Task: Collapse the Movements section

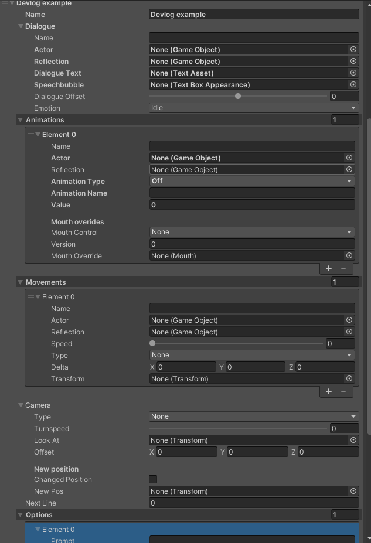Action: pos(20,282)
